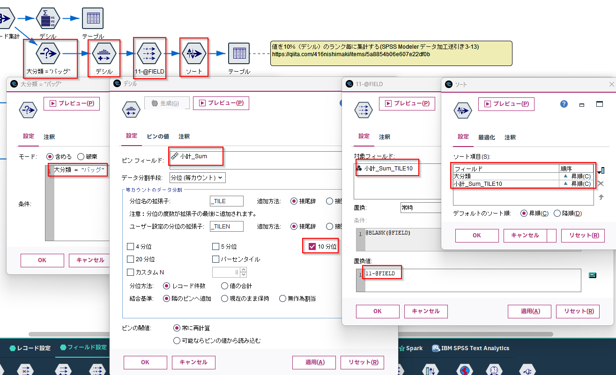Open the 置換 常時 dropdown in 11-@FIELD dialog
Screen dimensions: 616x375
pyautogui.click(x=421, y=207)
